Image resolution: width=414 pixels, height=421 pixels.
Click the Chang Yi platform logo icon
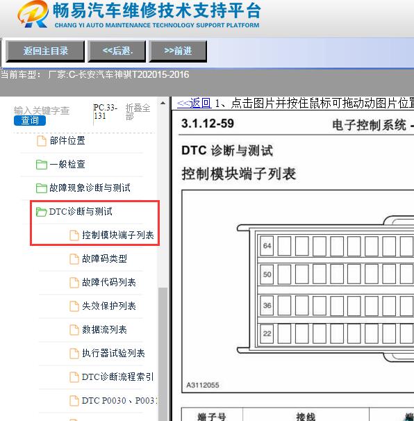[33, 14]
